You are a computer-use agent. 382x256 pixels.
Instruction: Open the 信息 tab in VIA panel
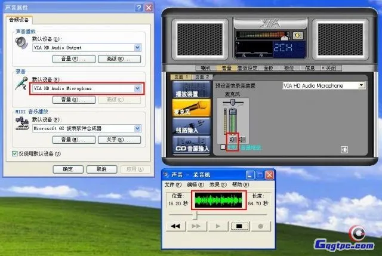point(310,68)
